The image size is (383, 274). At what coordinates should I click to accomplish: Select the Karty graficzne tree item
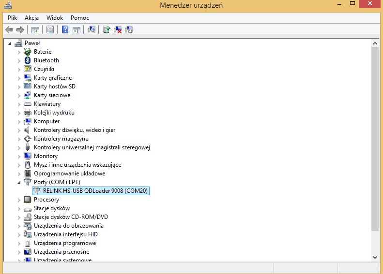coord(52,78)
